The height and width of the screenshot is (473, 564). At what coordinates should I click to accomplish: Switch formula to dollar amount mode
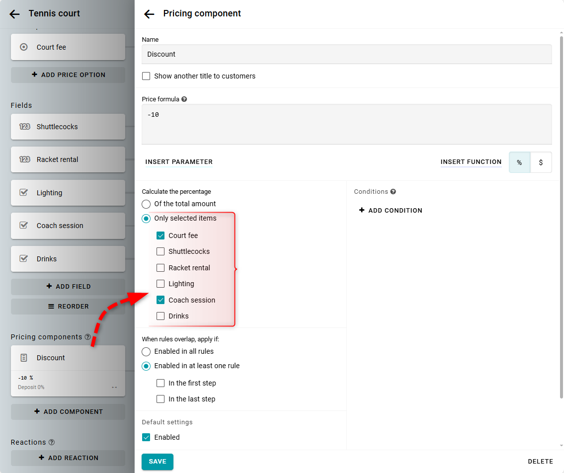click(541, 162)
